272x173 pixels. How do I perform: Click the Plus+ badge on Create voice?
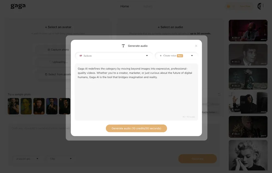click(x=180, y=56)
